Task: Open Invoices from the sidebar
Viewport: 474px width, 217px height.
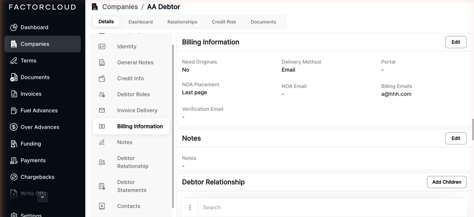Action: tap(42, 94)
